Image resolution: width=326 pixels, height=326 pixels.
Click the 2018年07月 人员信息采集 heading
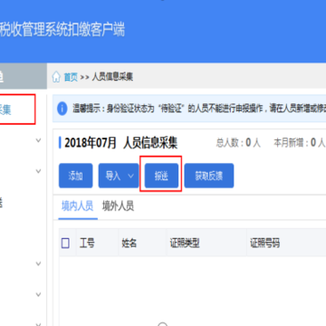(x=120, y=143)
